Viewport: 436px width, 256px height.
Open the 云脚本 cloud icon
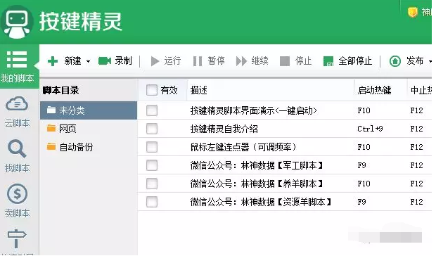tap(17, 104)
